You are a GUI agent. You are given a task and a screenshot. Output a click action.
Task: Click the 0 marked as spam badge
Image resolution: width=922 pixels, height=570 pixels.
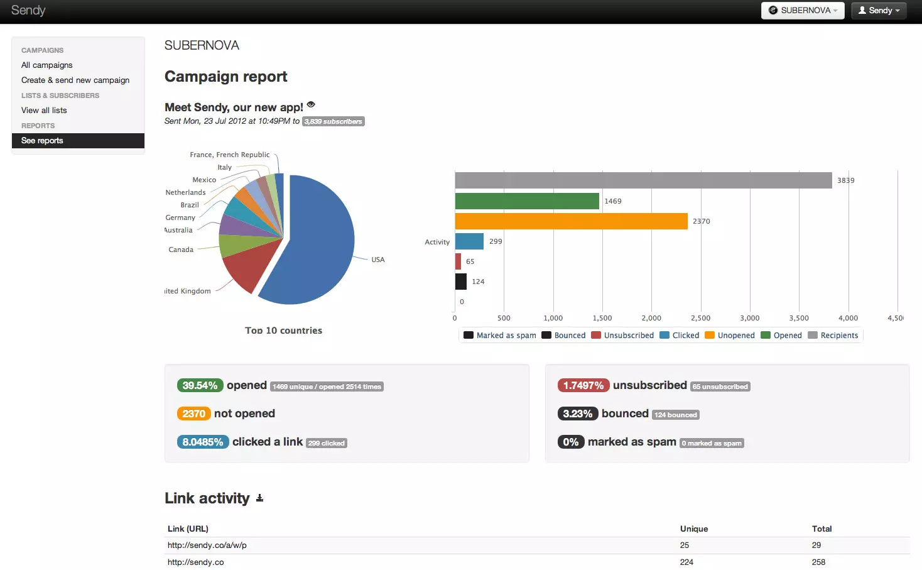coord(712,443)
